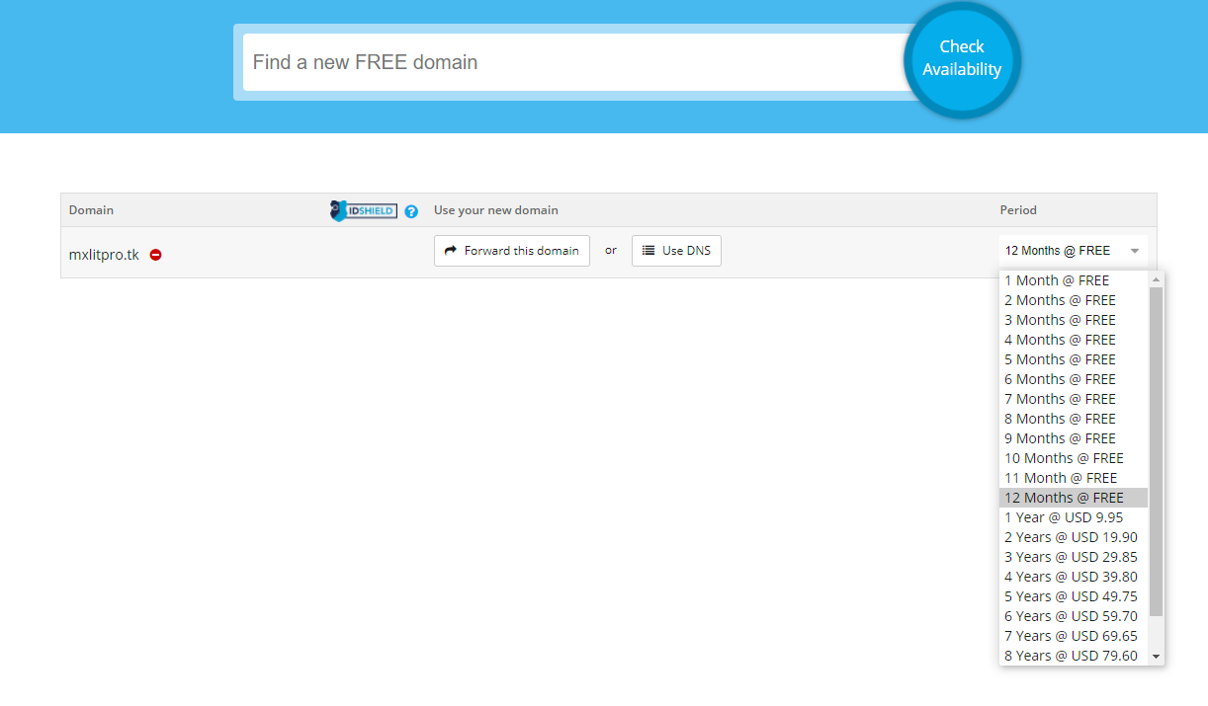Click the blue help question mark icon
Viewport: 1208px width, 706px height.
411,211
